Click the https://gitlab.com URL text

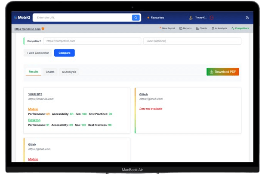(39, 149)
